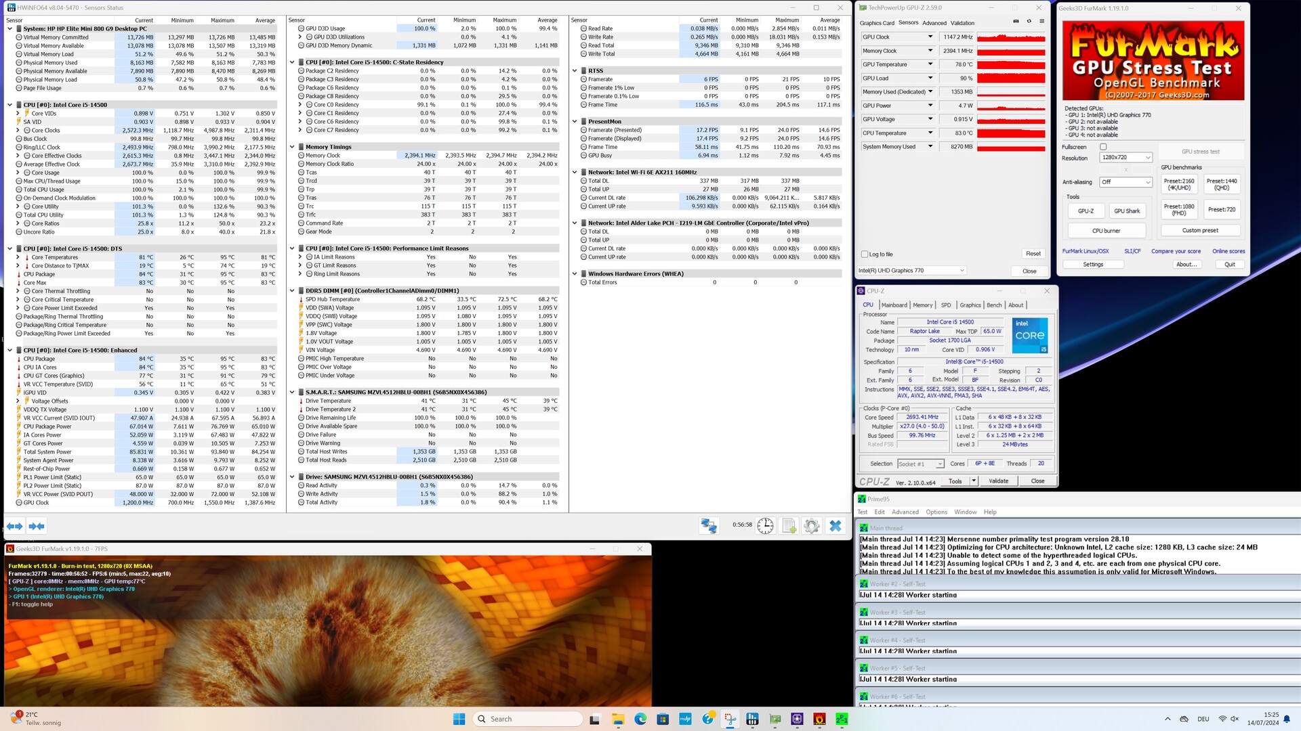Click GPU-Z screenshot camera icon
1301x731 pixels.
pos(1016,22)
